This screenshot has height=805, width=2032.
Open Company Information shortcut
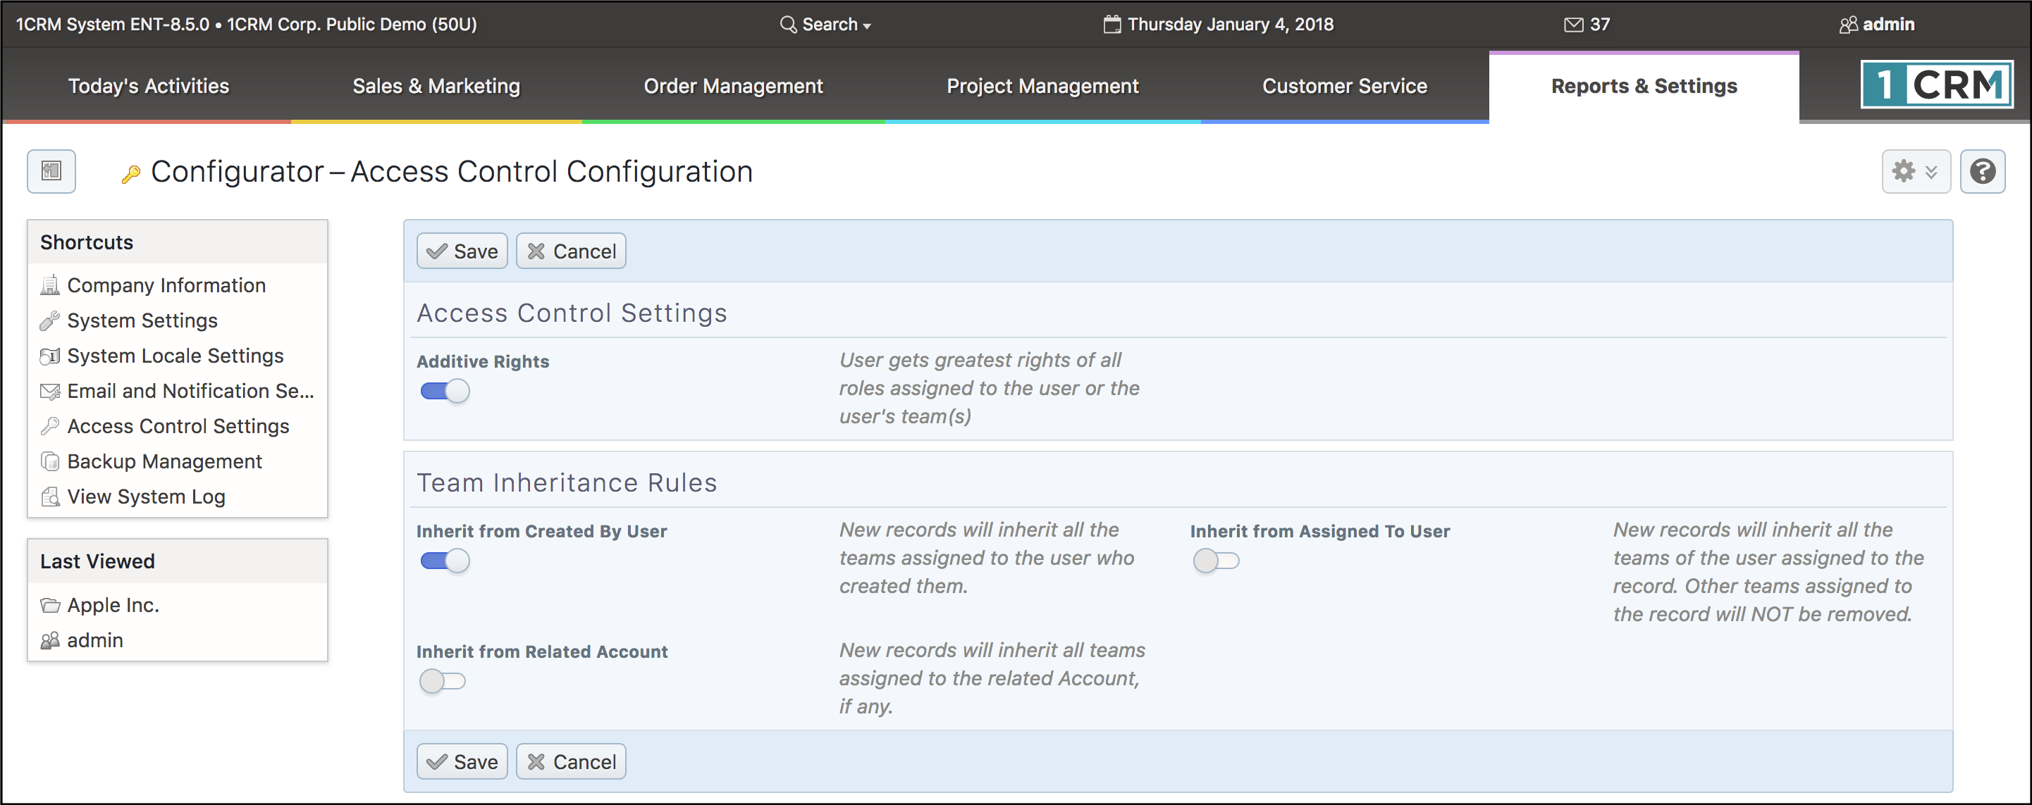153,285
